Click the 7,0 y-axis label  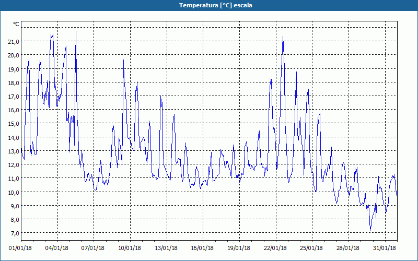pos(15,233)
